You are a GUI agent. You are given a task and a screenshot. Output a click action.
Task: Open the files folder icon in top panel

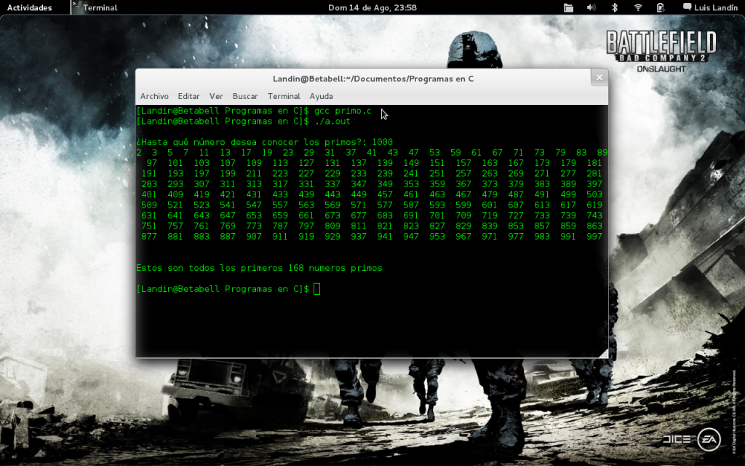(x=568, y=7)
